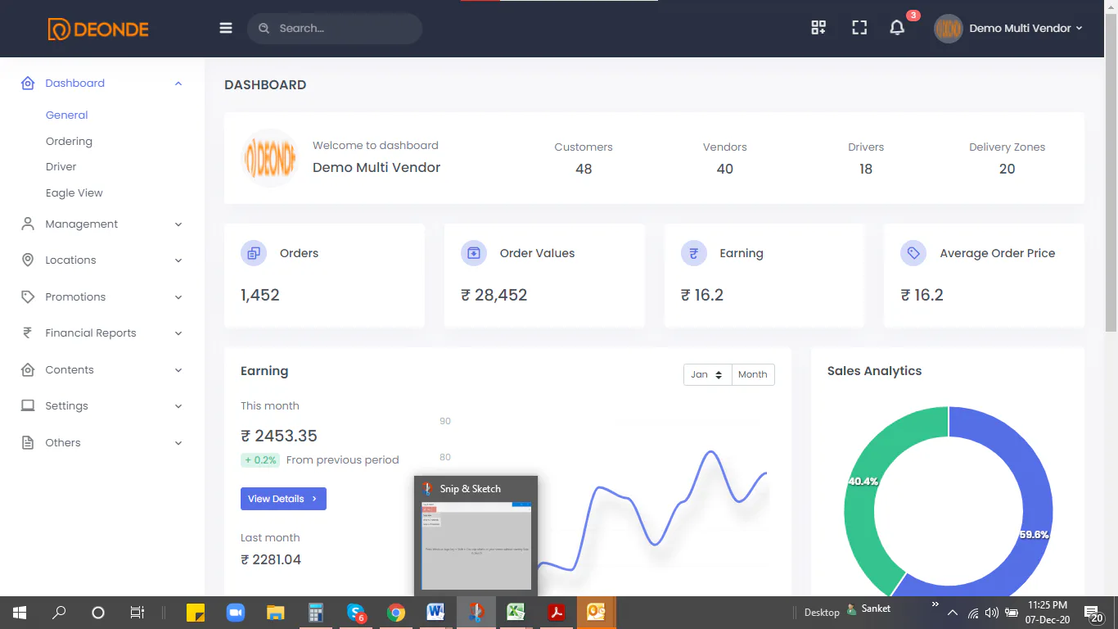Click the Last month value ₹ 2281.04
The height and width of the screenshot is (629, 1118).
coord(271,559)
